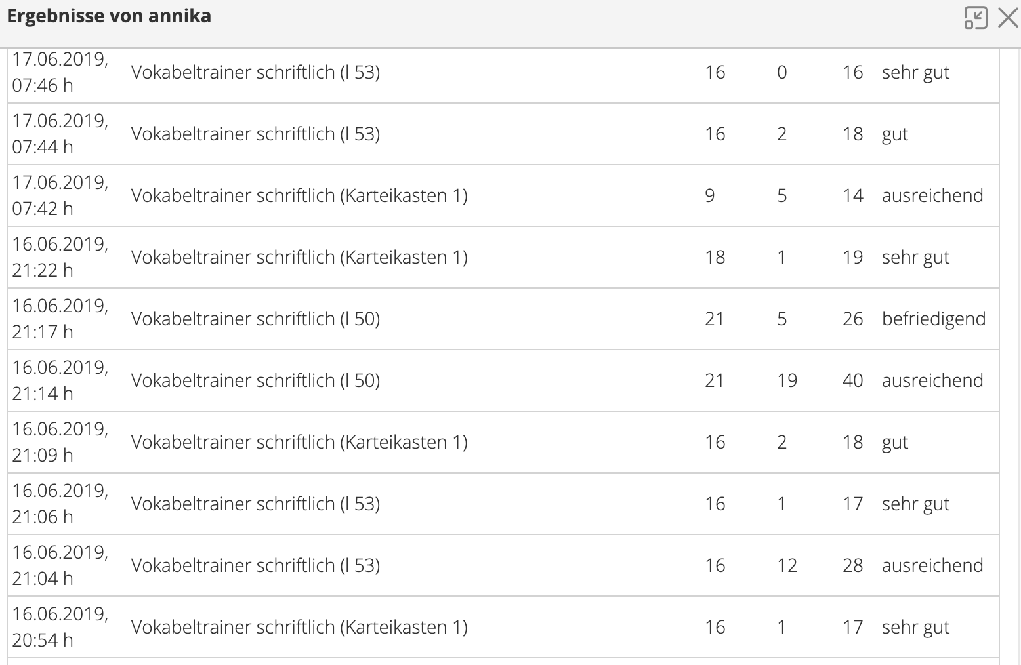The image size is (1021, 665).
Task: Select the 16.06.2019, 21:22 h result row
Action: point(503,257)
